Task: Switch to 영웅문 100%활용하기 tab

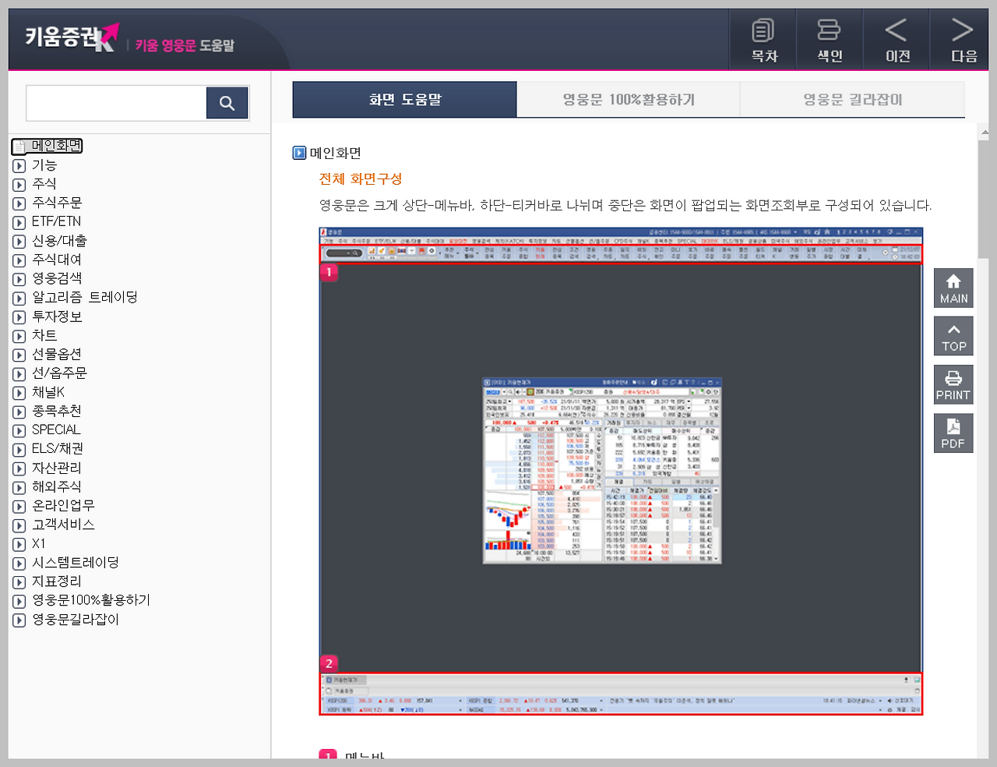Action: 628,100
